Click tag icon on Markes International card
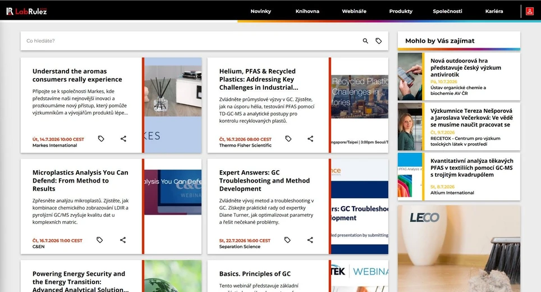Screen dimensions: 541x292 tap(101, 139)
